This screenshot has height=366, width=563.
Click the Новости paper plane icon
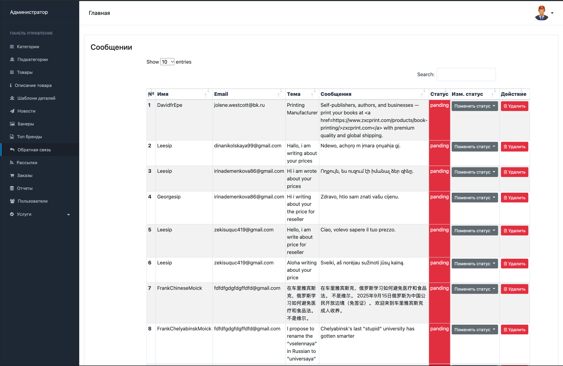[x=12, y=111]
